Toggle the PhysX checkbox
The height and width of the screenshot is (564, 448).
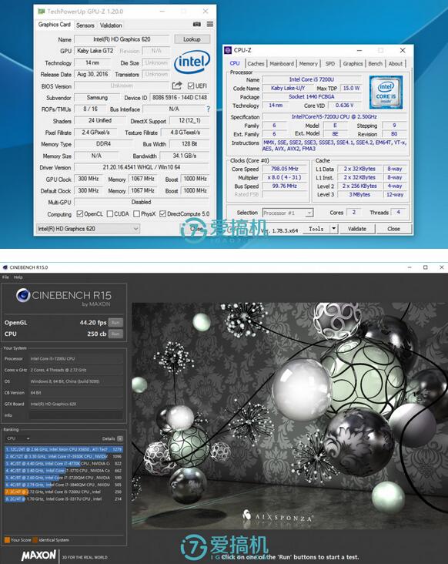coord(136,213)
